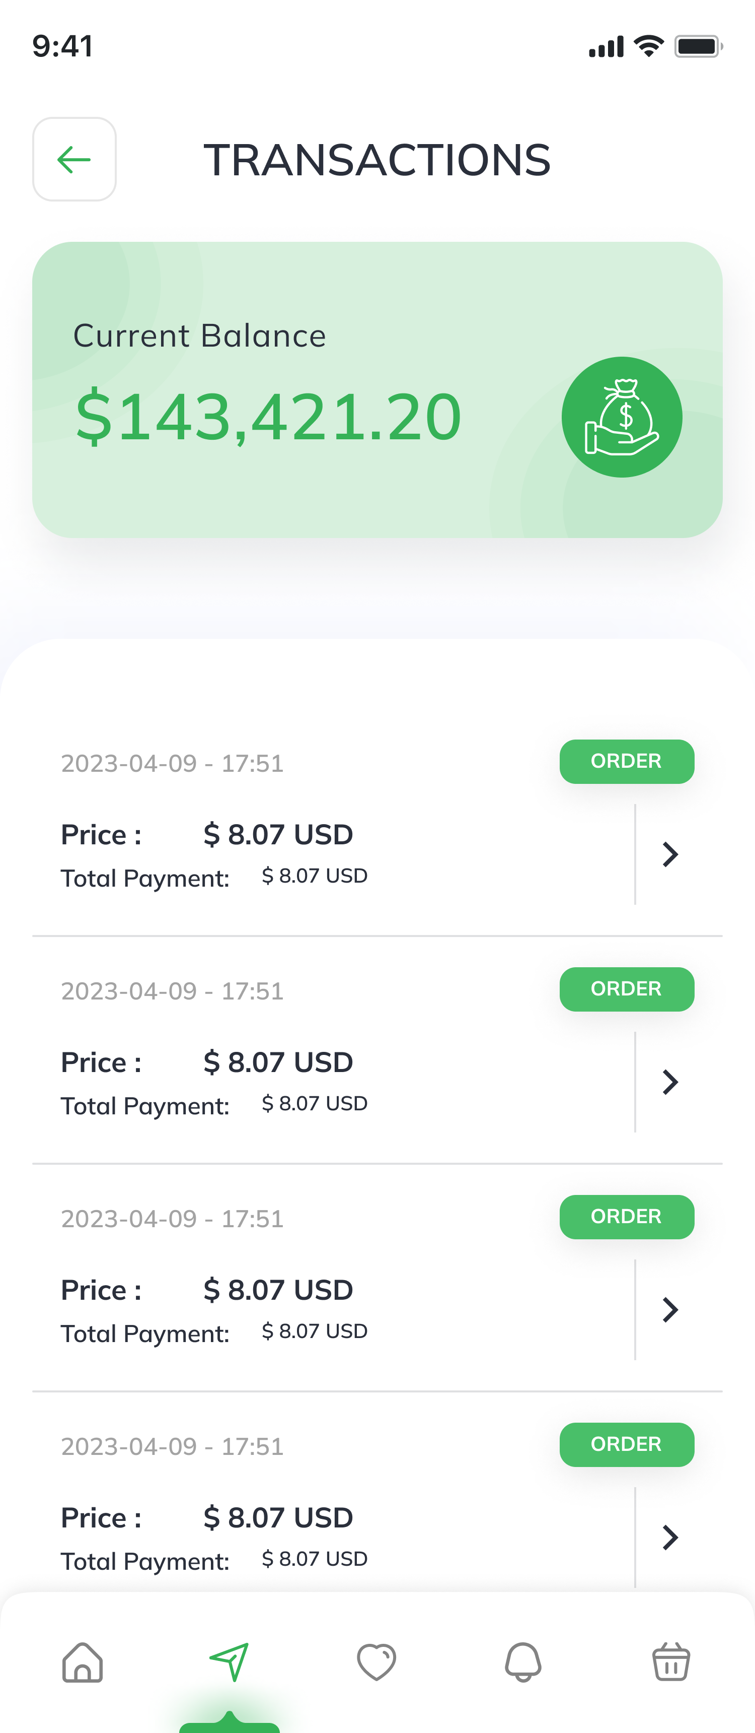Screen dimensions: 755x1733
Task: Expand fourth transaction with its chevron
Action: pyautogui.click(x=669, y=1537)
